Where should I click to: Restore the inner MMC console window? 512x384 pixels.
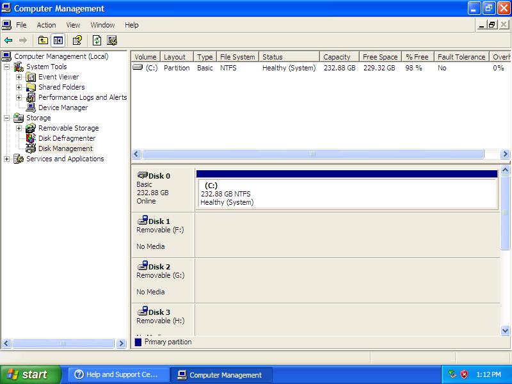click(x=492, y=25)
